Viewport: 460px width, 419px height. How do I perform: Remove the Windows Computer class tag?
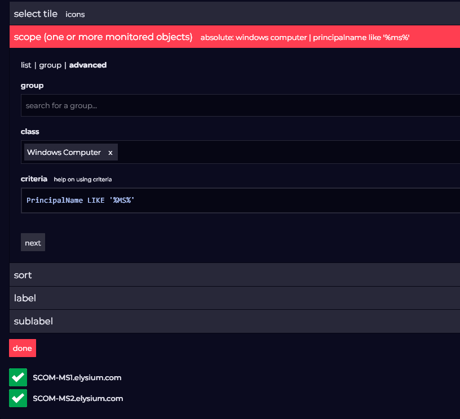point(110,153)
